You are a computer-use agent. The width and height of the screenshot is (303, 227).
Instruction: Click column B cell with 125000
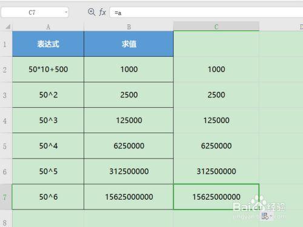tap(128, 120)
